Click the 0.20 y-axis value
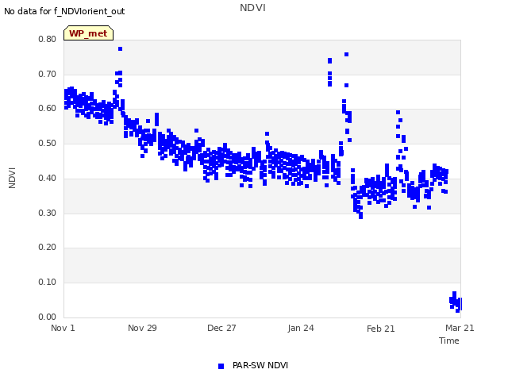This screenshot has width=508, height=381. pos(48,247)
